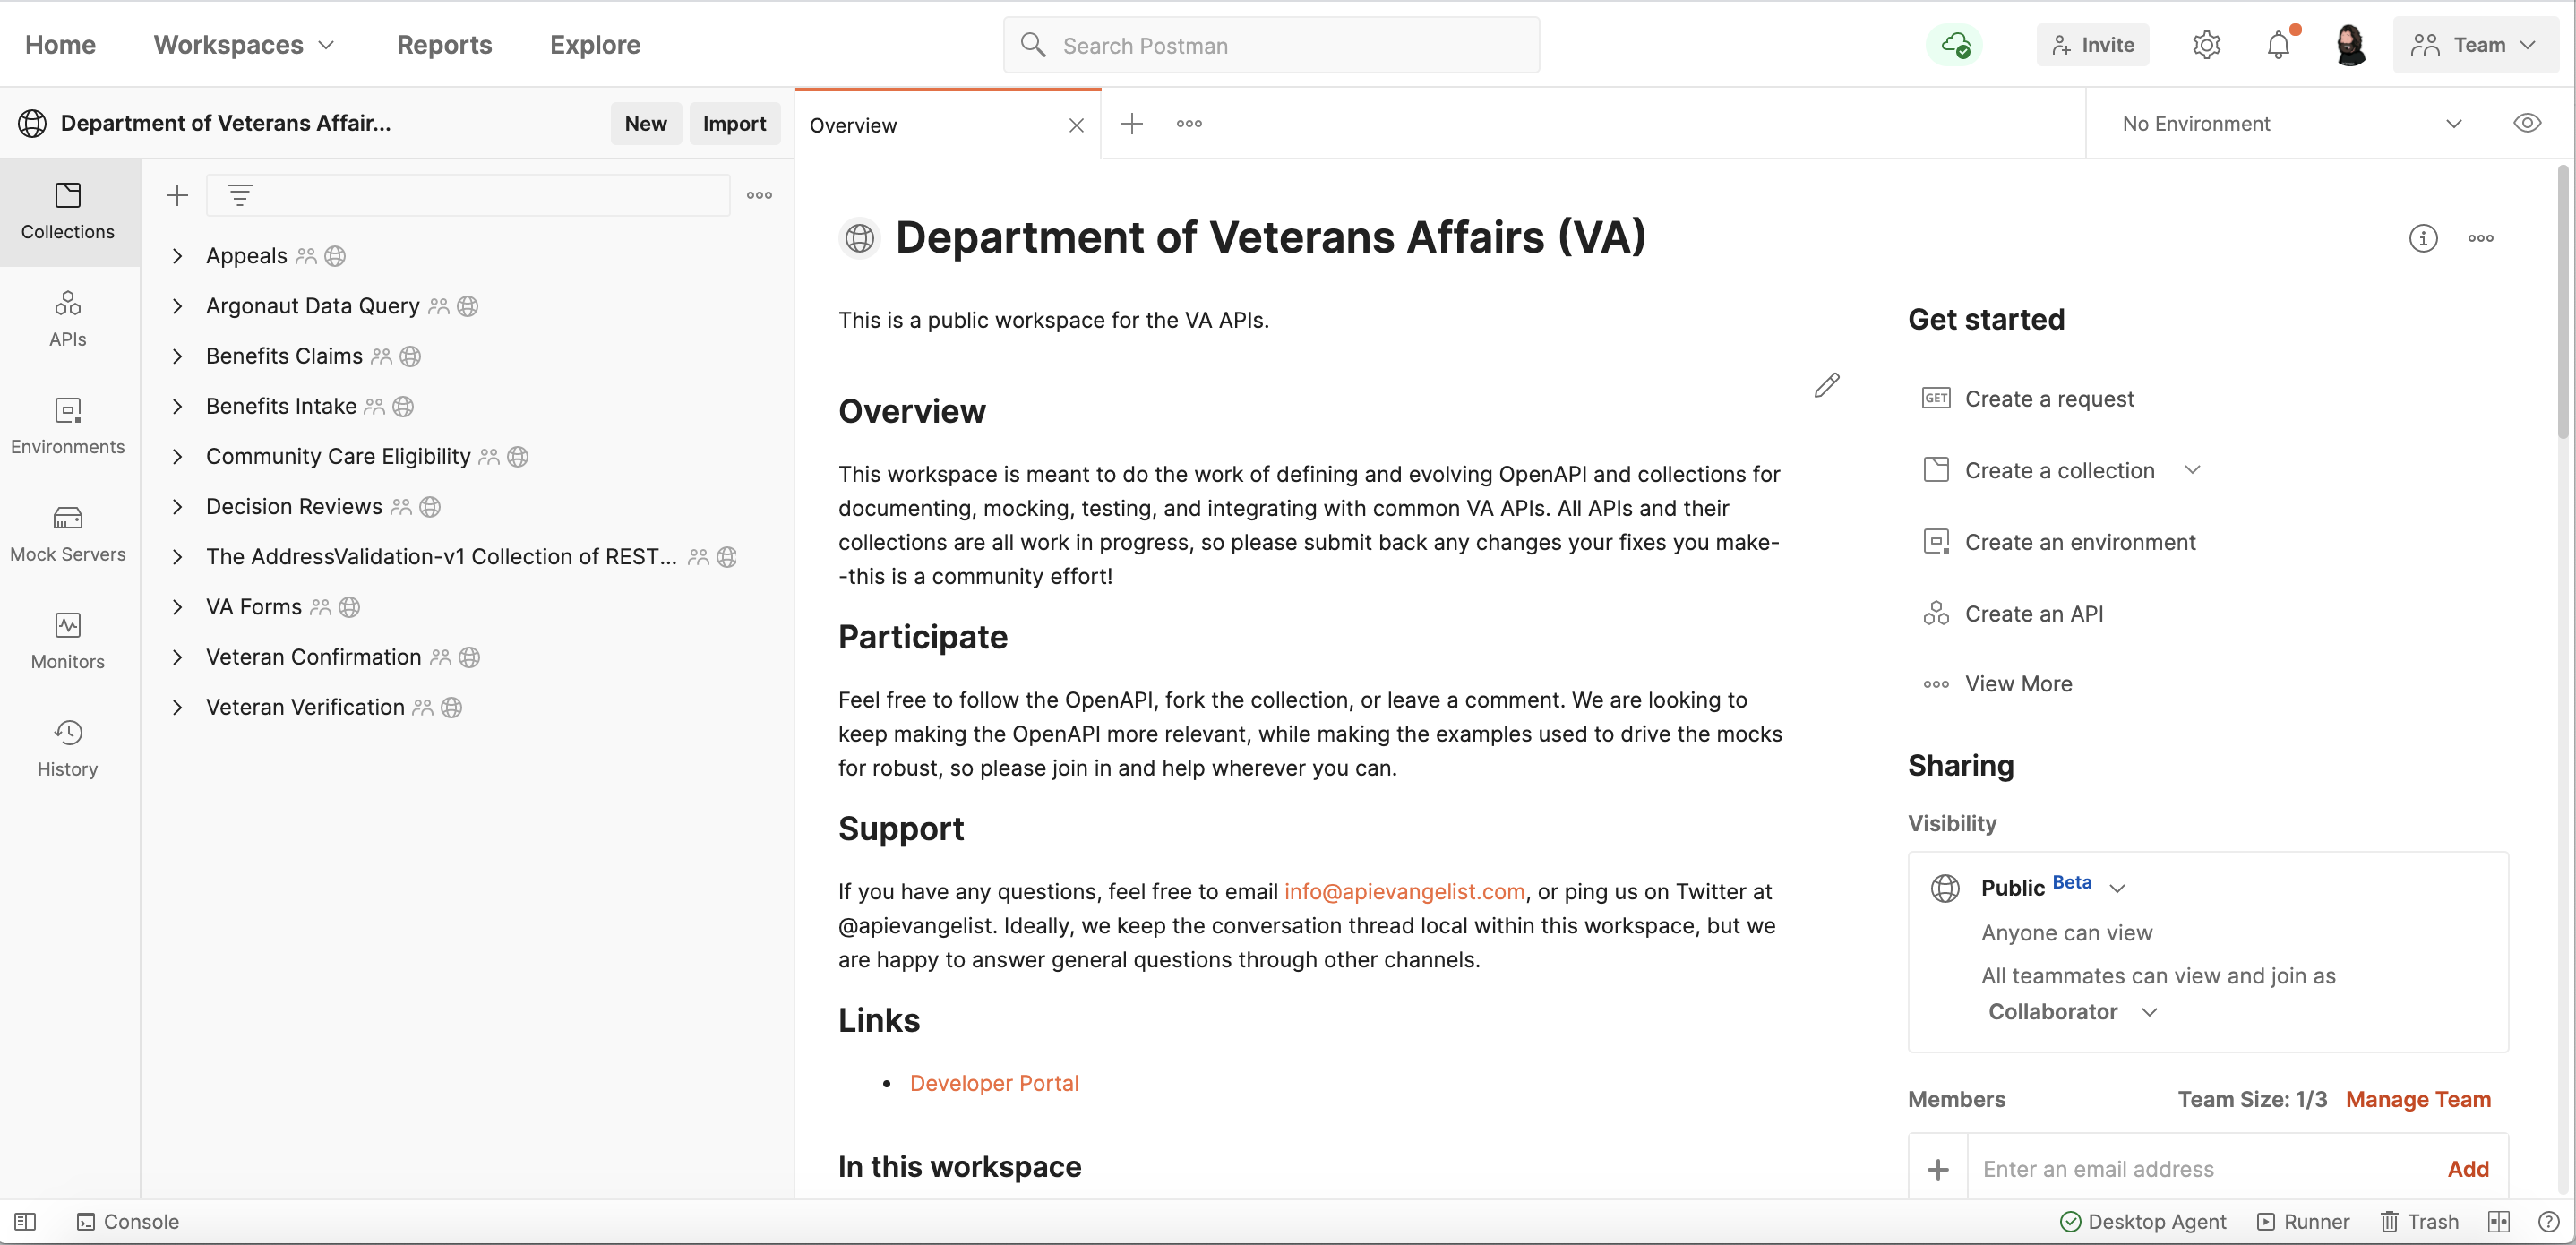Expand the Argonaut Data Query collection

pos(177,306)
